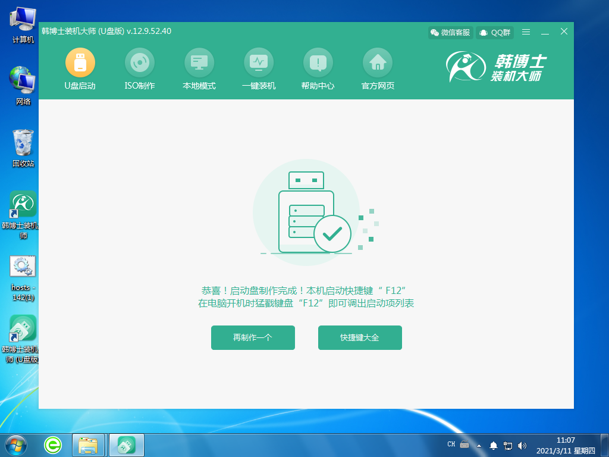Open the notification bell in tray
609x457 pixels.
(x=494, y=445)
